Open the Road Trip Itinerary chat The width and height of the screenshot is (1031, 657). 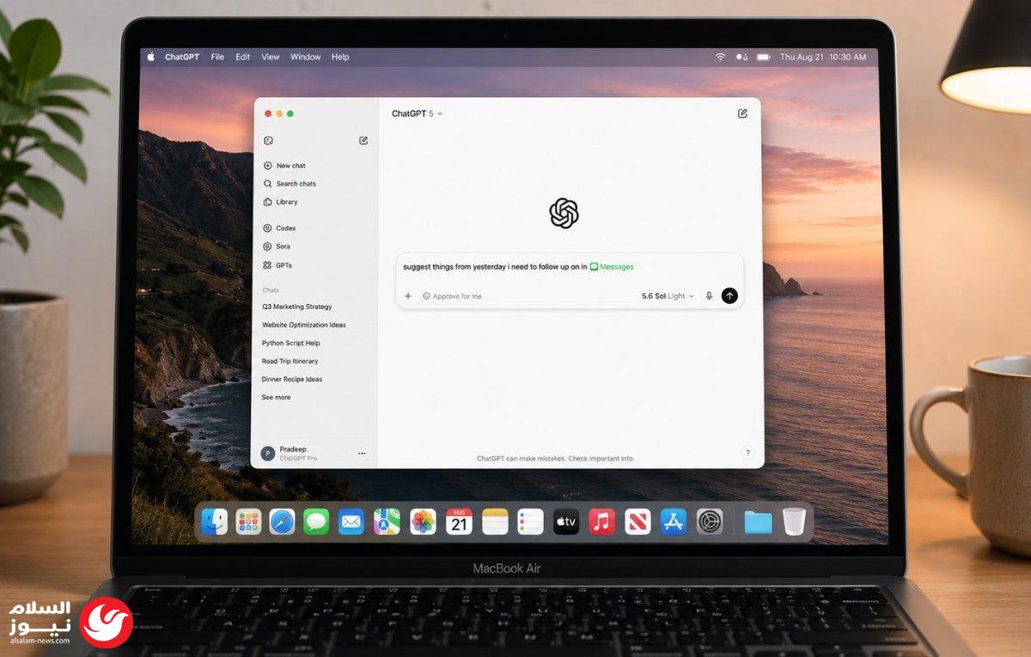[x=290, y=361]
